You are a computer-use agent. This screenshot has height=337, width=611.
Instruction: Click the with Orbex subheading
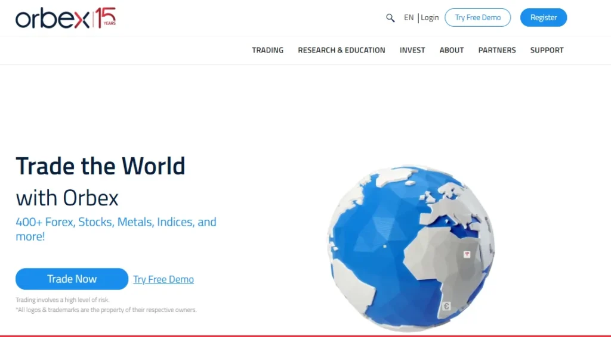point(67,198)
